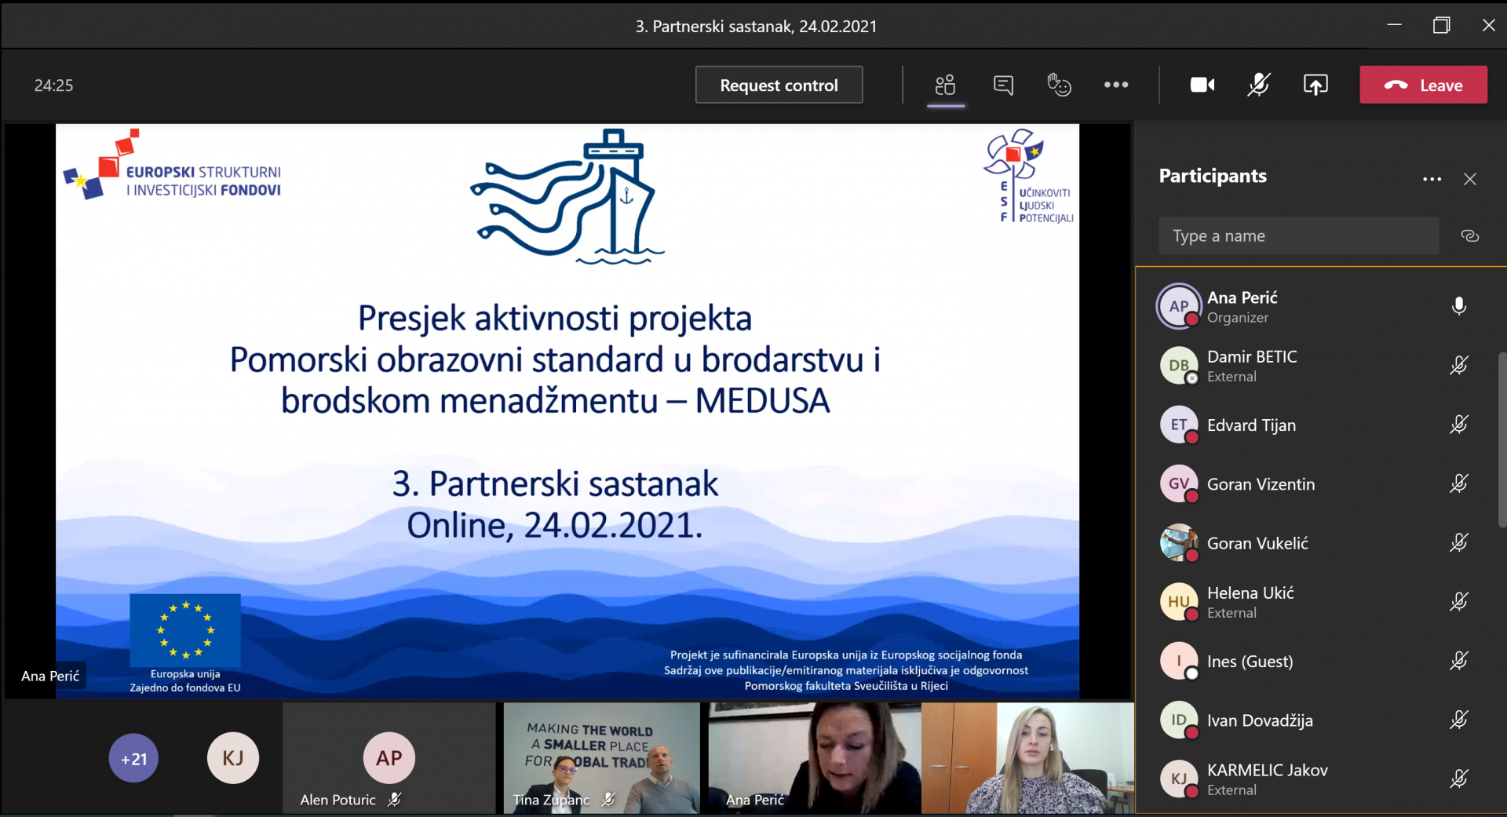
Task: Leave the meeting with Leave button
Action: coord(1422,85)
